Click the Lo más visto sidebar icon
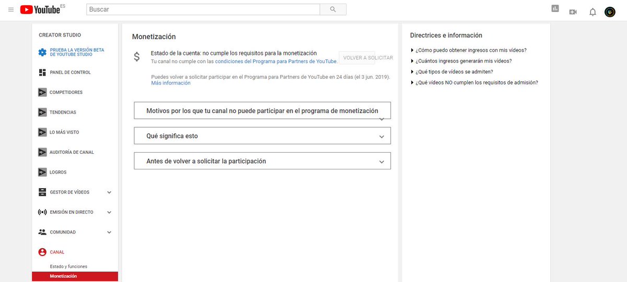 pyautogui.click(x=42, y=132)
